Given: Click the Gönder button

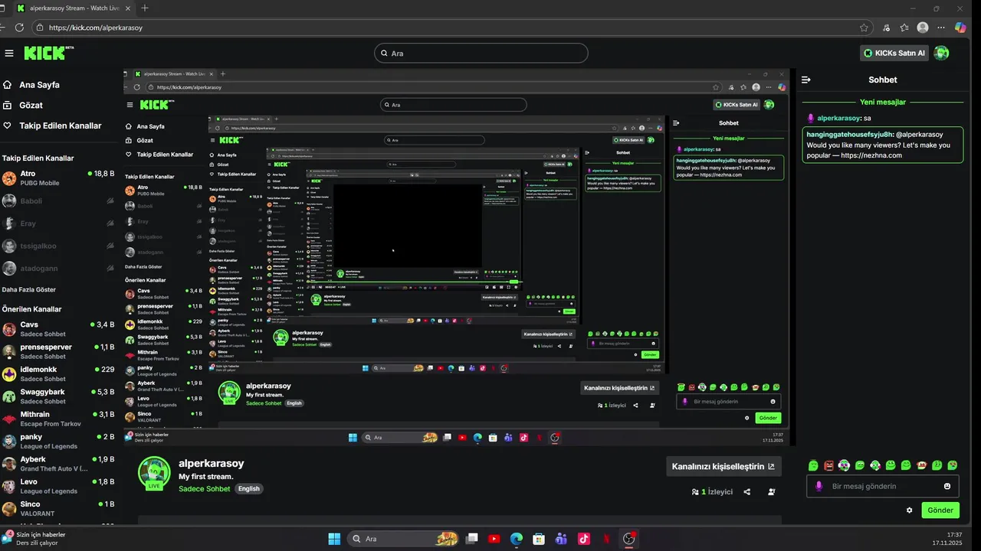Looking at the screenshot, I should point(940,510).
